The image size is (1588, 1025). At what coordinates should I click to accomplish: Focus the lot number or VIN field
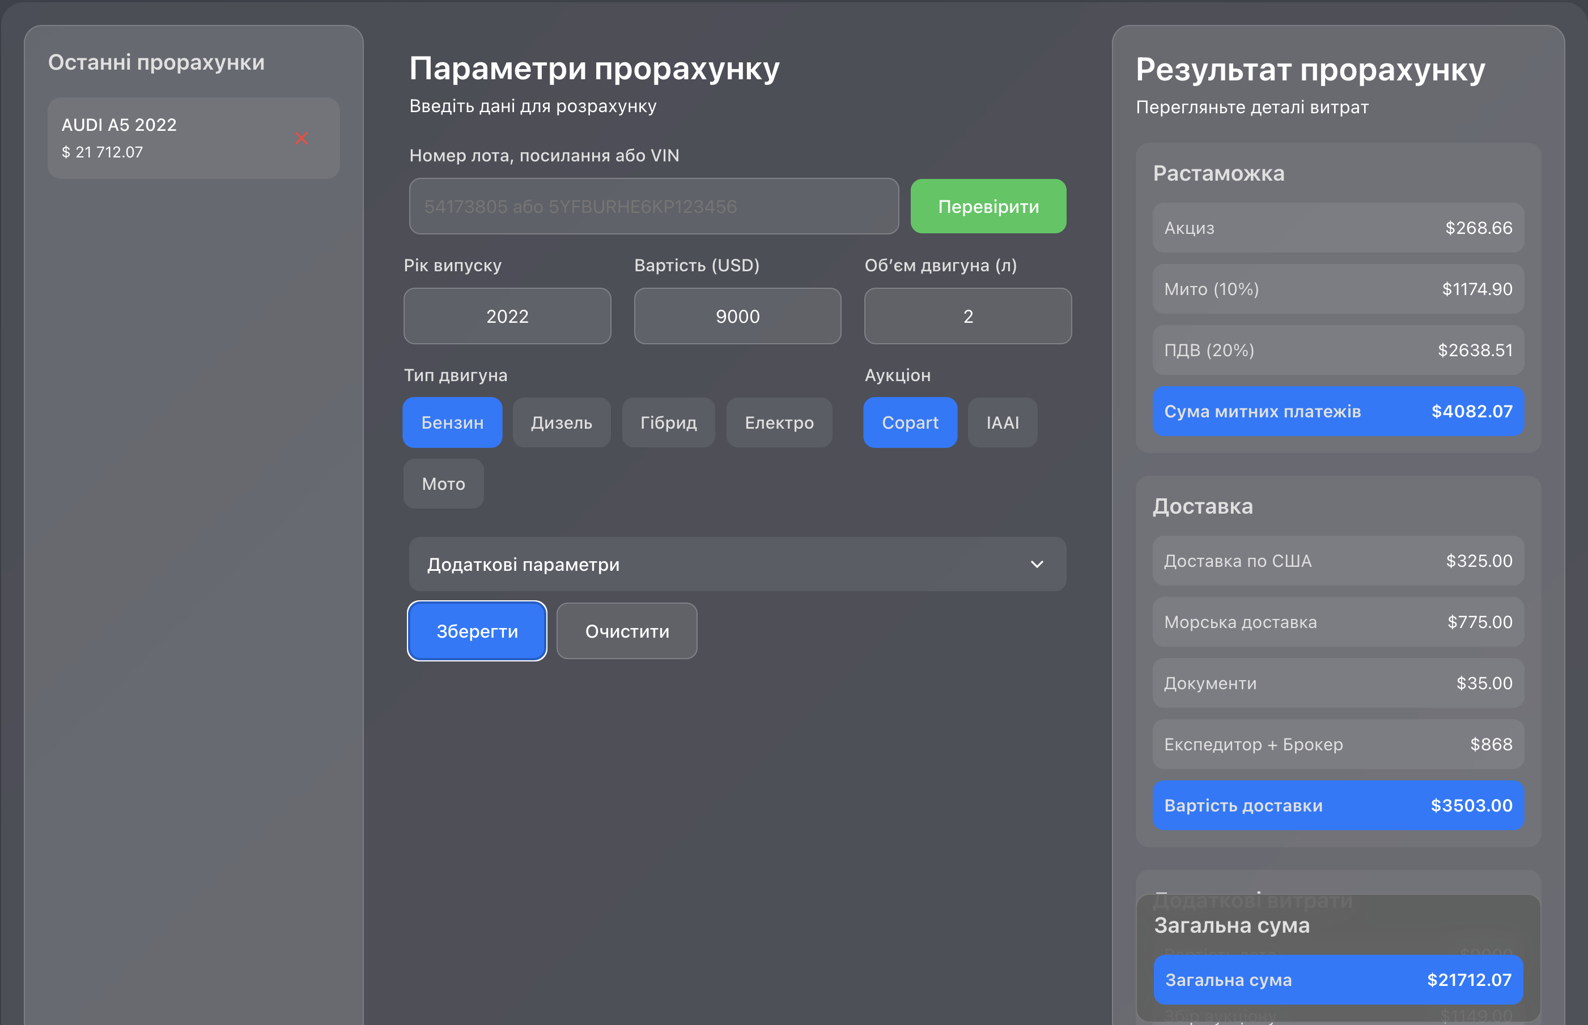pos(653,206)
